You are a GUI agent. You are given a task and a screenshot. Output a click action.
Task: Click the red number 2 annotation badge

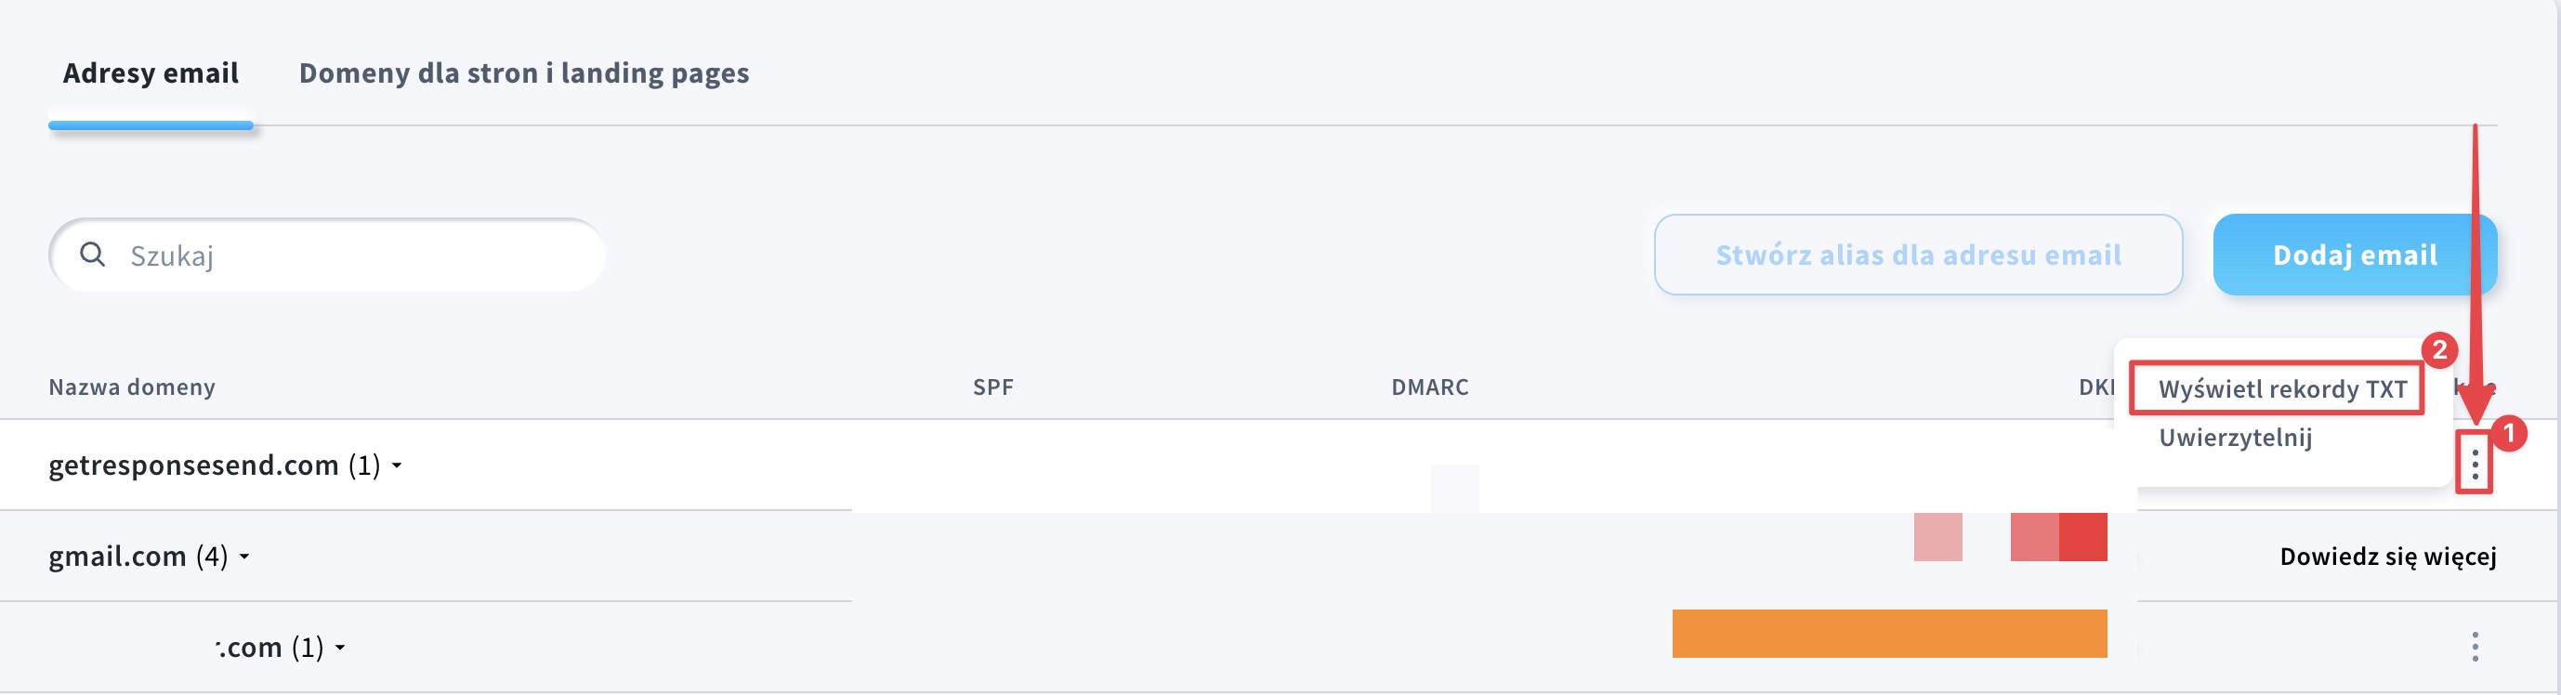pyautogui.click(x=2438, y=350)
